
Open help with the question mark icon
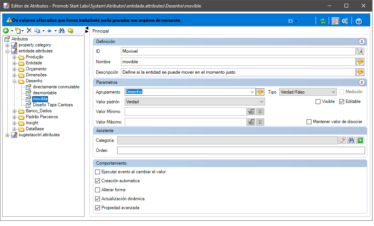(x=359, y=21)
